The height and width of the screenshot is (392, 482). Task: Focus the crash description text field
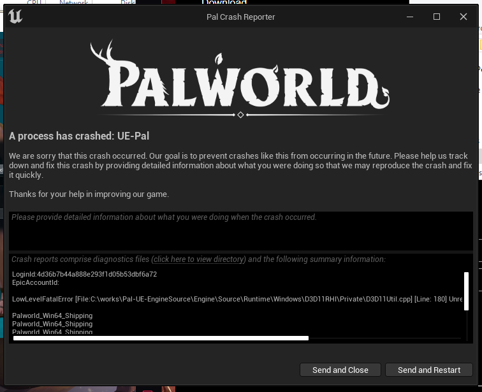point(241,231)
